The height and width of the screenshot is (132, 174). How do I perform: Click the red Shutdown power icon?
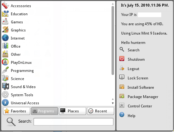point(122,59)
